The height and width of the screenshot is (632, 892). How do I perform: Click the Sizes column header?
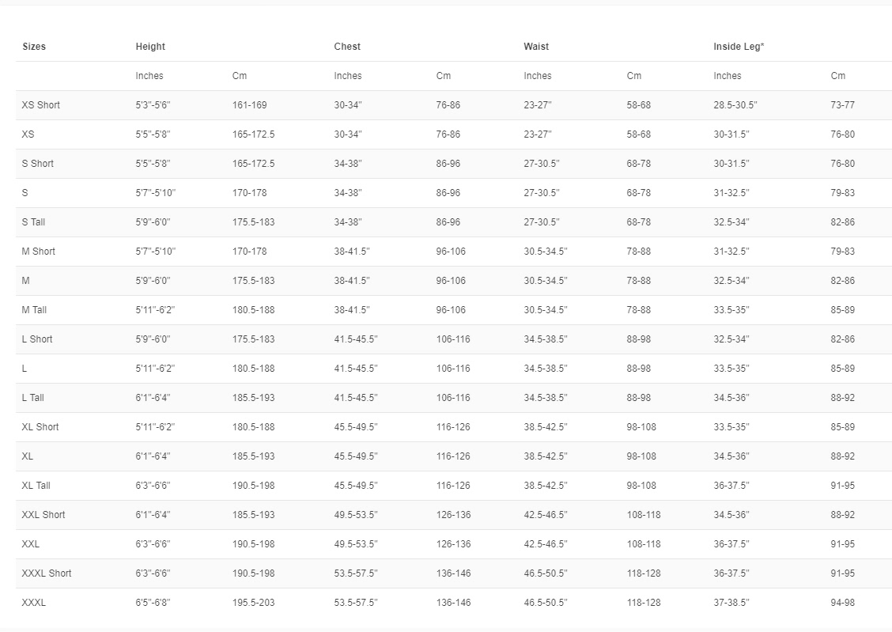(x=34, y=47)
